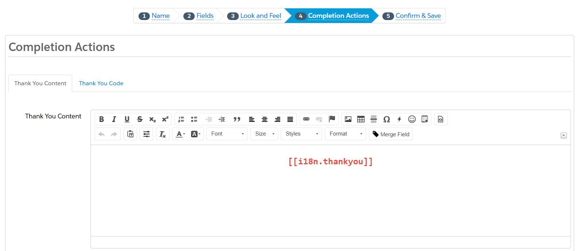The width and height of the screenshot is (576, 251).
Task: Apply italic formatting
Action: (114, 119)
